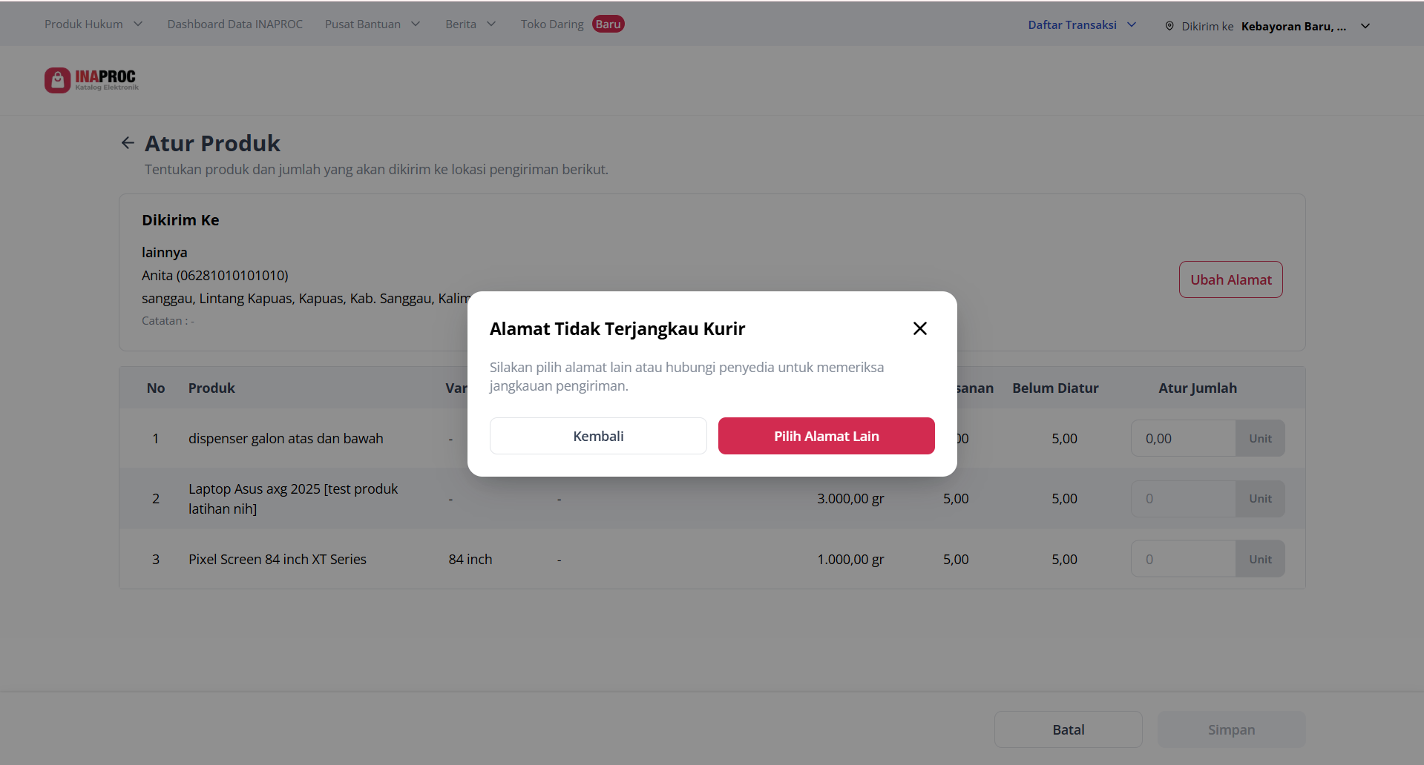The image size is (1424, 765).
Task: Open the Pusat Bantuan menu chevron
Action: click(x=416, y=24)
